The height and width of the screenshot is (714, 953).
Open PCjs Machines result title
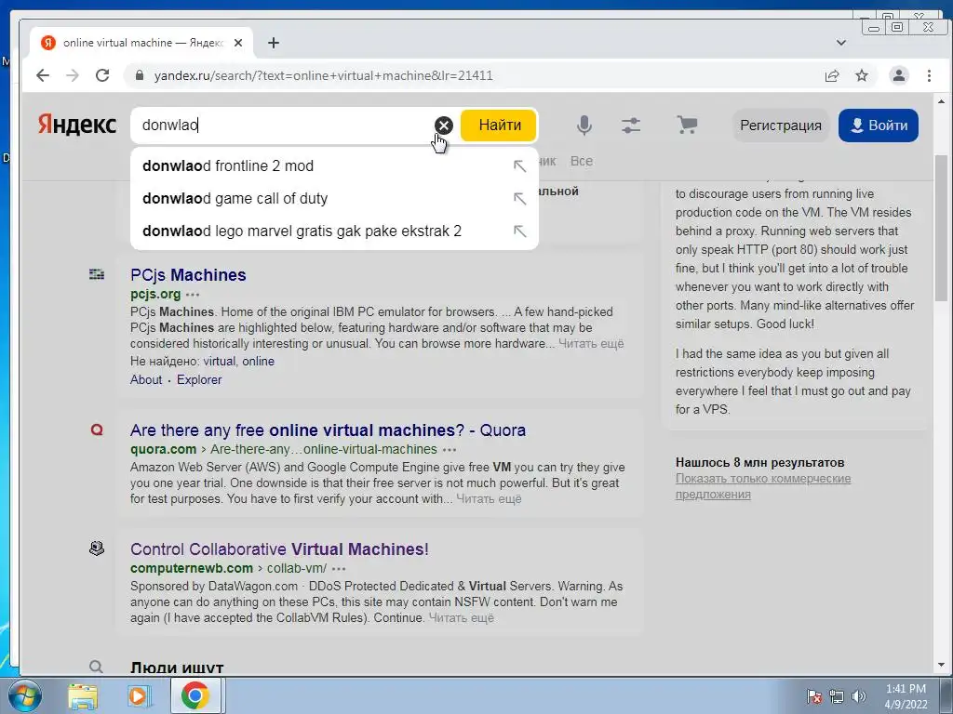188,275
